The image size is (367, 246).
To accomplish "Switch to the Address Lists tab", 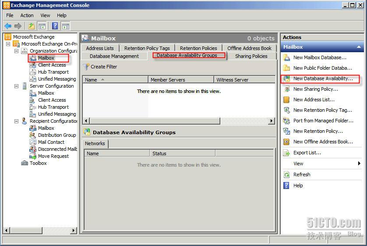I will (100, 48).
